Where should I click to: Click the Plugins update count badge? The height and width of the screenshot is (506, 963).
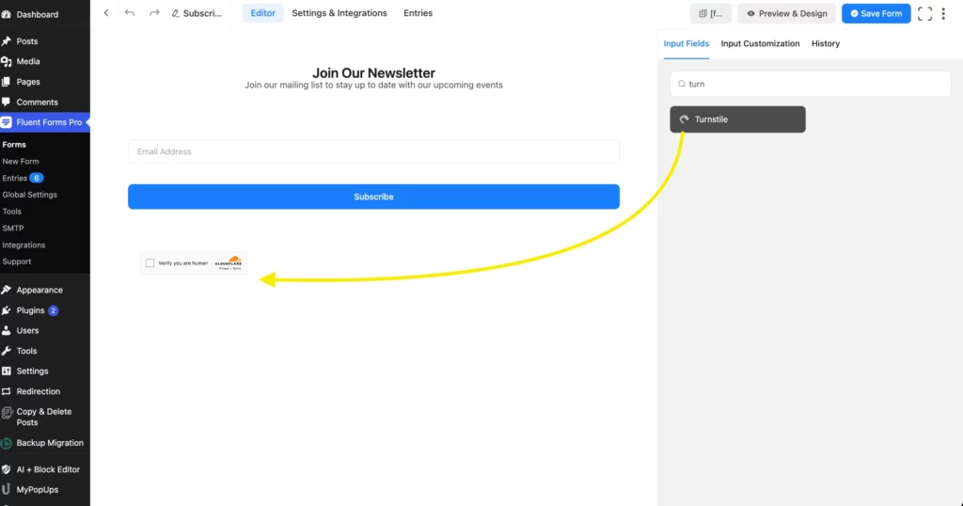54,310
